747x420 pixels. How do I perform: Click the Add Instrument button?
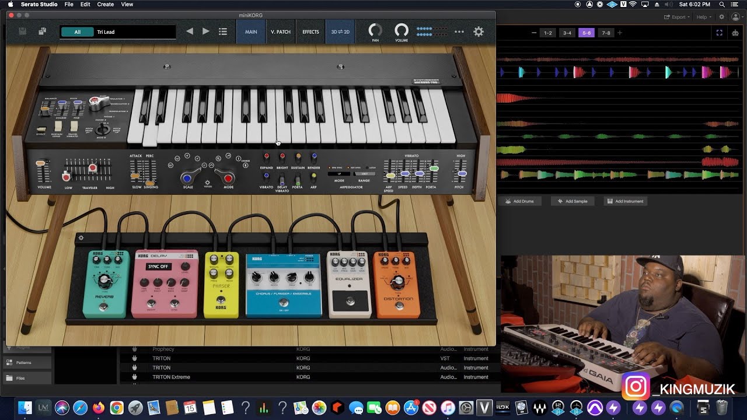coord(626,201)
